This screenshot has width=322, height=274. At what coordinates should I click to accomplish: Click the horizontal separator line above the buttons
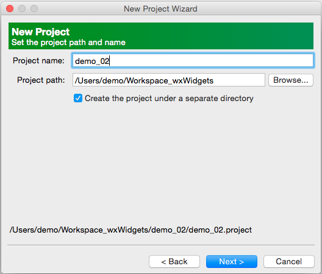161,245
